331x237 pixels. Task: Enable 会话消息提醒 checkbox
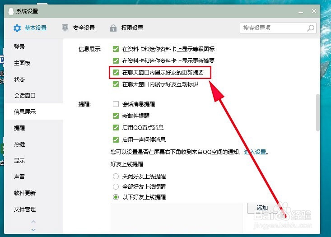pos(116,104)
